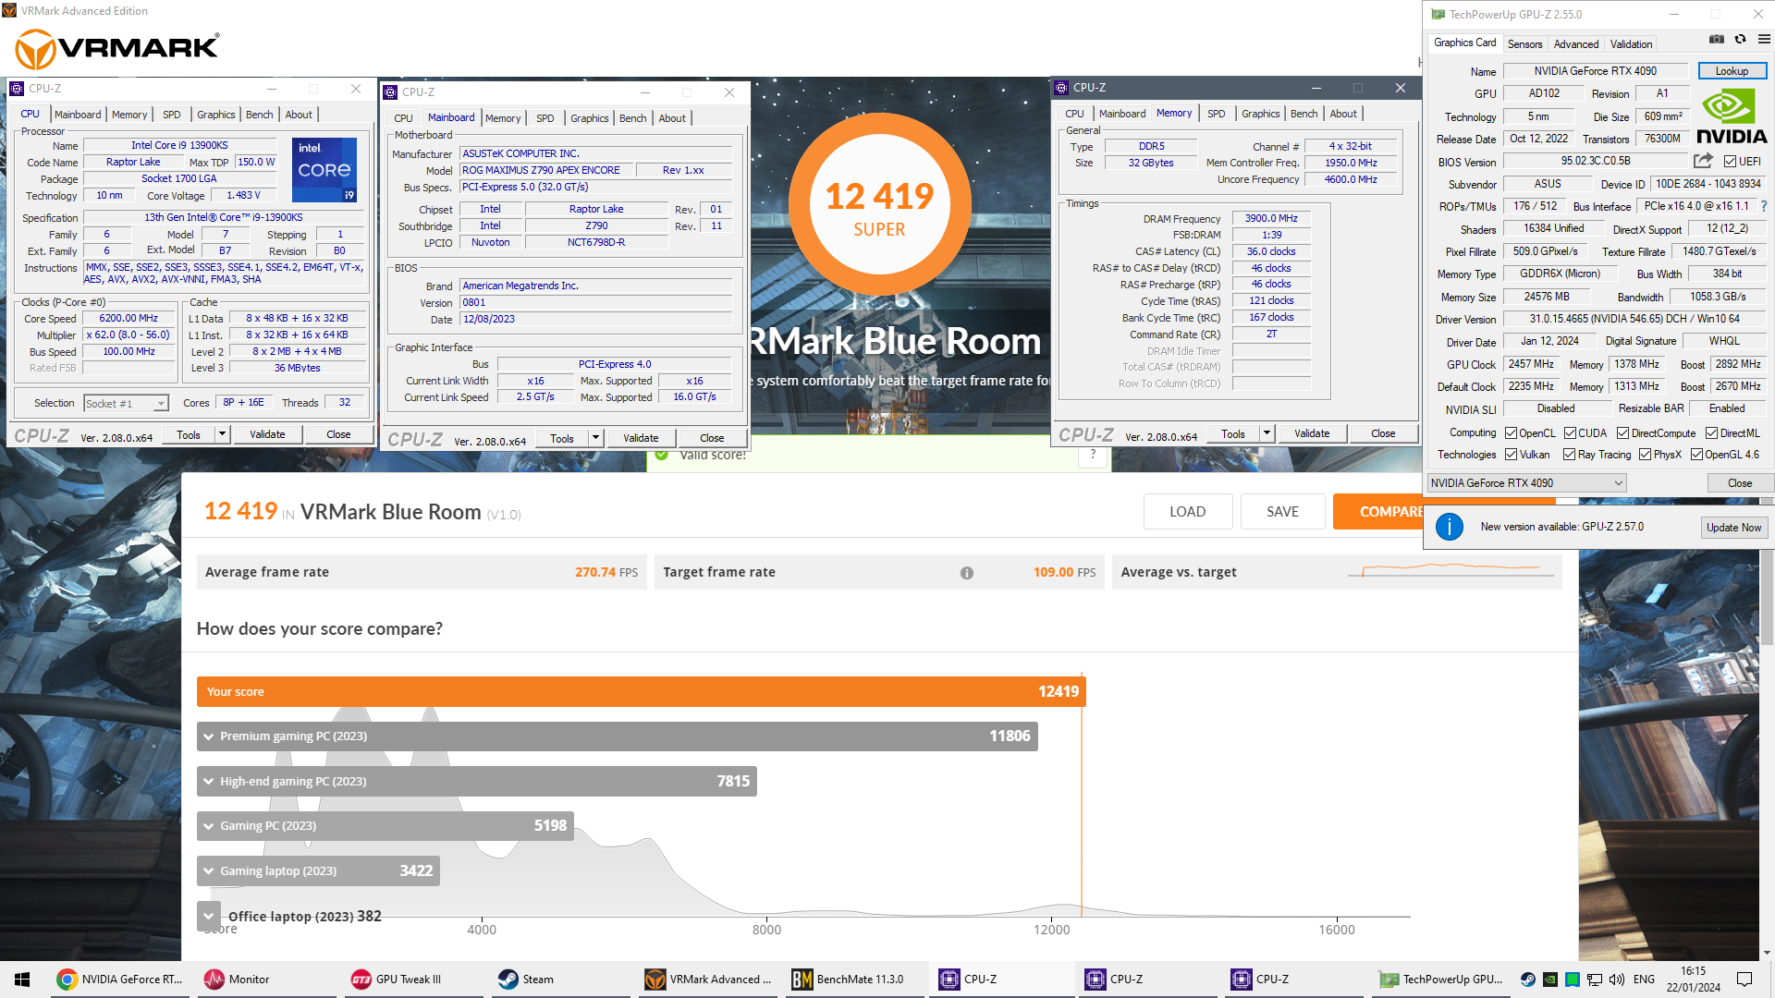
Task: Click the bus interface question mark in GPU-Z
Action: [1764, 206]
